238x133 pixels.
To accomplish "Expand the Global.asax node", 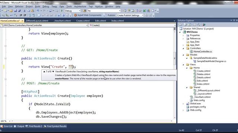I will (183, 104).
